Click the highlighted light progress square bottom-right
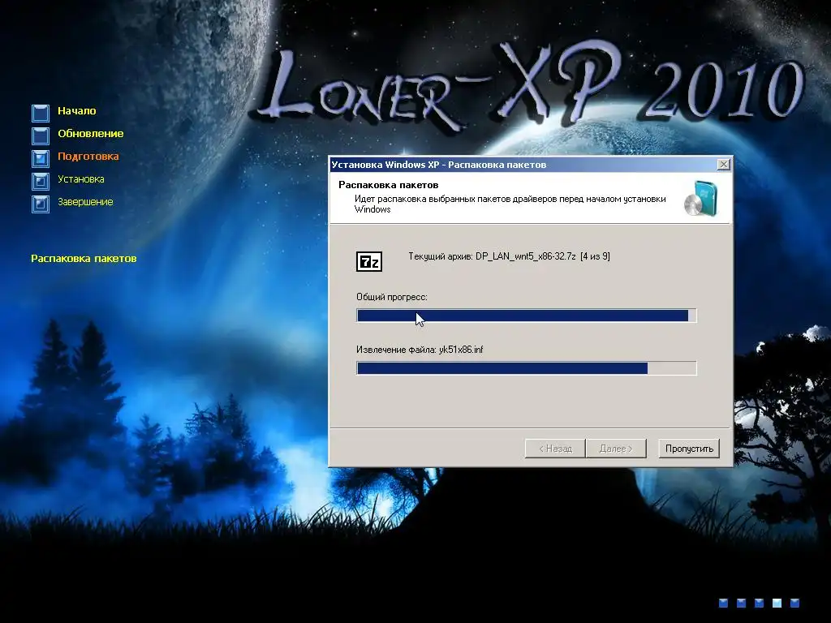The image size is (831, 623). point(777,603)
